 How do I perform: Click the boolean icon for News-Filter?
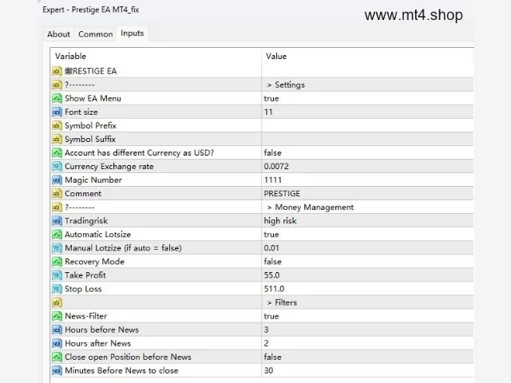coord(57,316)
